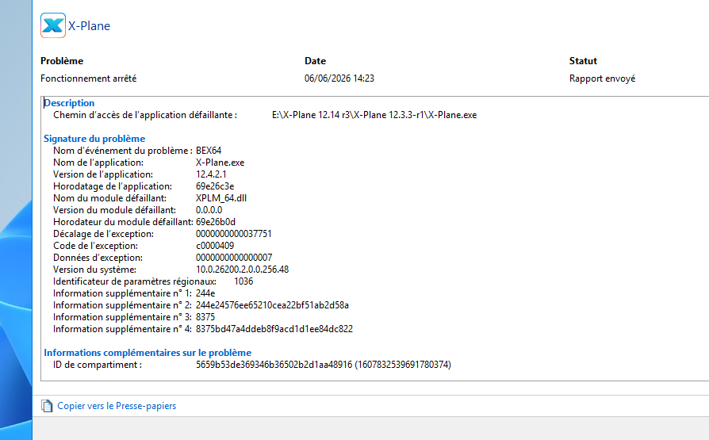
Task: Click the 'Description' section heading
Action: 69,103
